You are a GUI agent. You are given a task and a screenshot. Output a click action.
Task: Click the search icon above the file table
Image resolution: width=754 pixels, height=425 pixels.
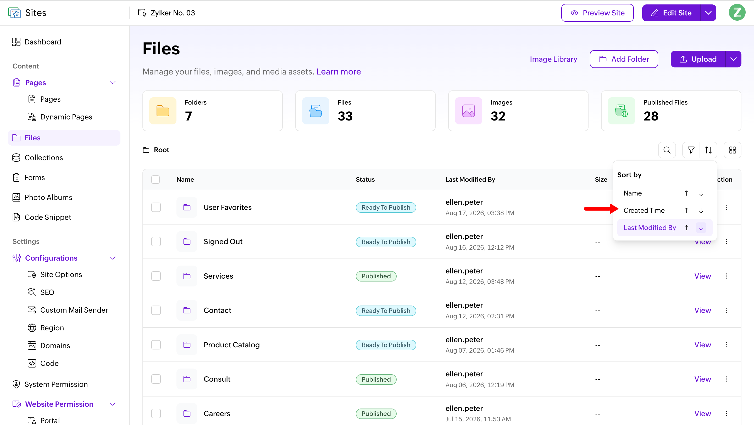[x=667, y=150]
